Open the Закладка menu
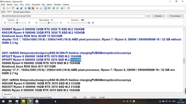 tap(57, 5)
